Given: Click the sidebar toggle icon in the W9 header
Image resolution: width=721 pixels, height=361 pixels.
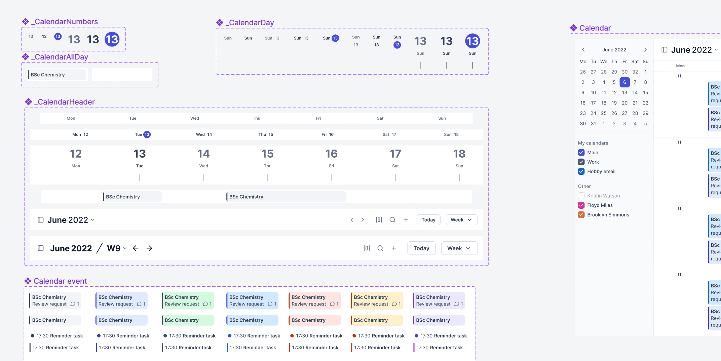Looking at the screenshot, I should tap(41, 248).
